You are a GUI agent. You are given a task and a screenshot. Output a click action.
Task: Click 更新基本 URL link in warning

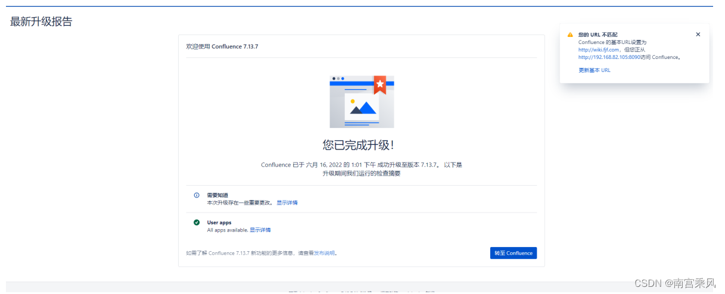(595, 70)
